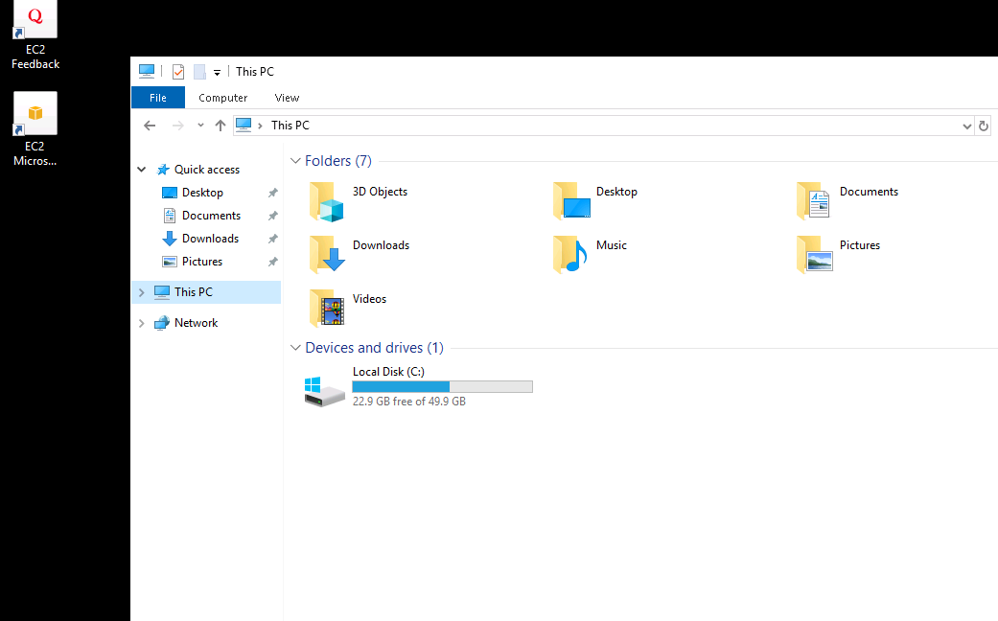Click the Refresh button beside address bar

984,126
